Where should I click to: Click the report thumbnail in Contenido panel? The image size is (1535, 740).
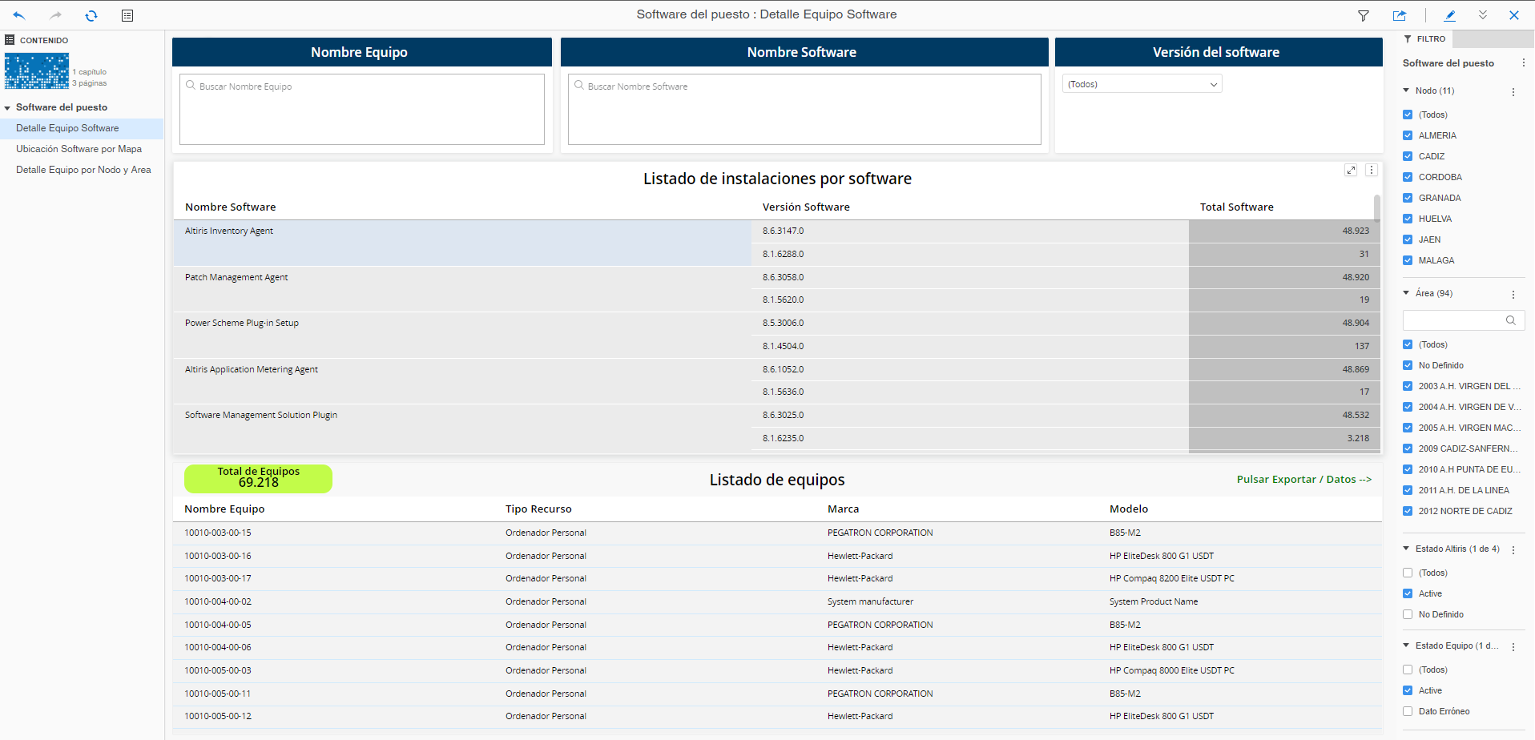pyautogui.click(x=37, y=71)
